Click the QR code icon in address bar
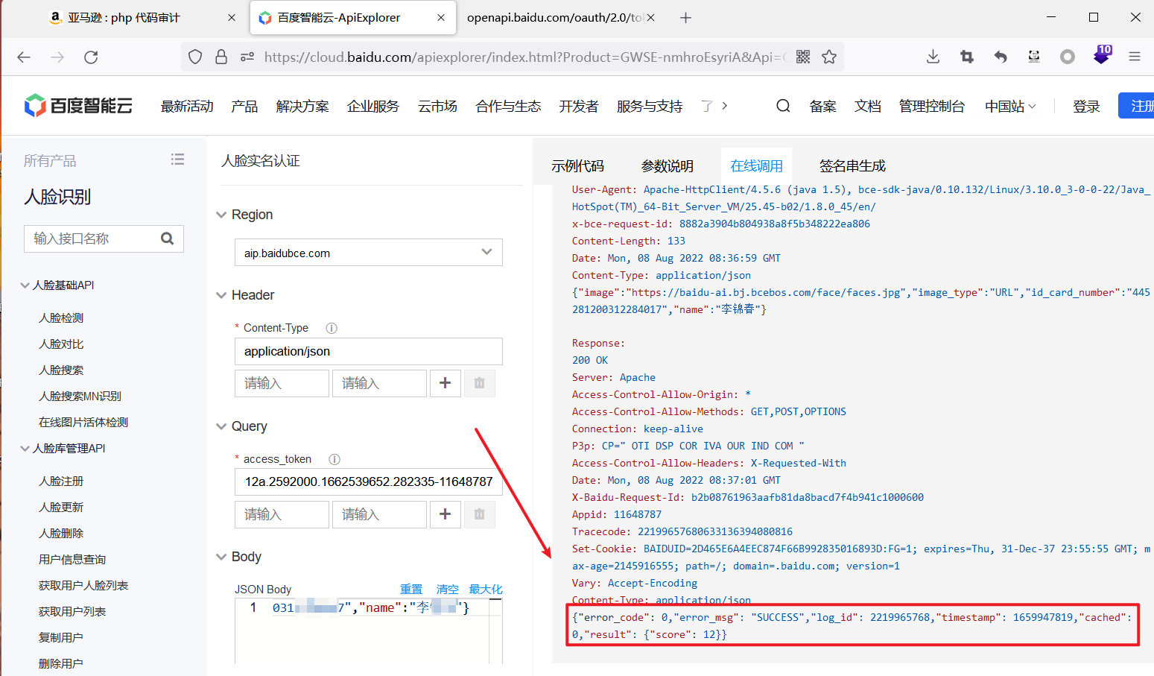Viewport: 1154px width, 676px height. 803,57
